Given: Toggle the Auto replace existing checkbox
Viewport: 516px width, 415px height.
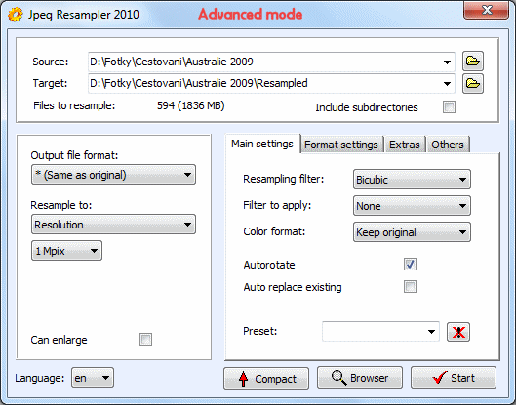Looking at the screenshot, I should [410, 286].
